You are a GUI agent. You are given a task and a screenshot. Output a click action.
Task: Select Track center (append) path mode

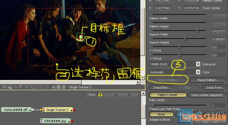coord(207,95)
